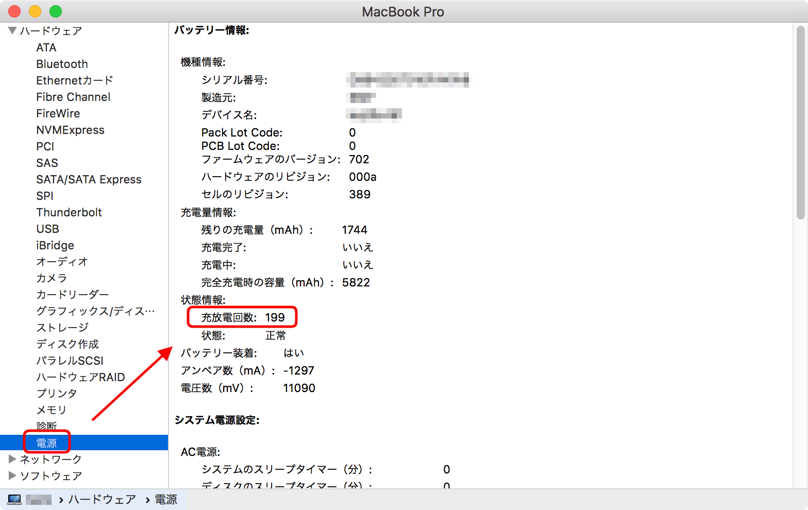The image size is (808, 510).
Task: Open the ストレージ entry
Action: click(62, 328)
